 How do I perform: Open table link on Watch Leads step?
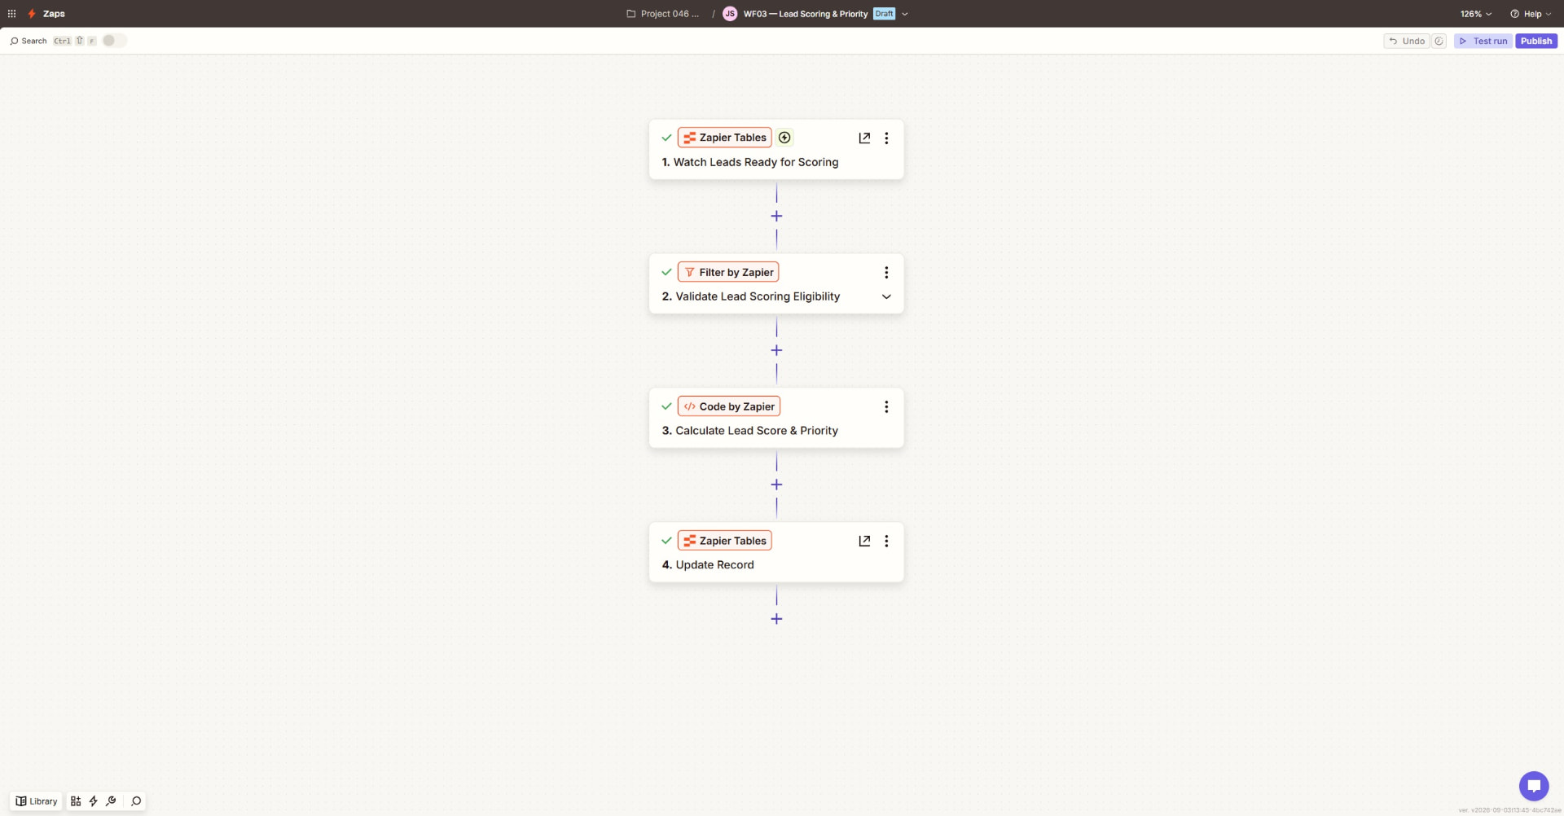[864, 138]
